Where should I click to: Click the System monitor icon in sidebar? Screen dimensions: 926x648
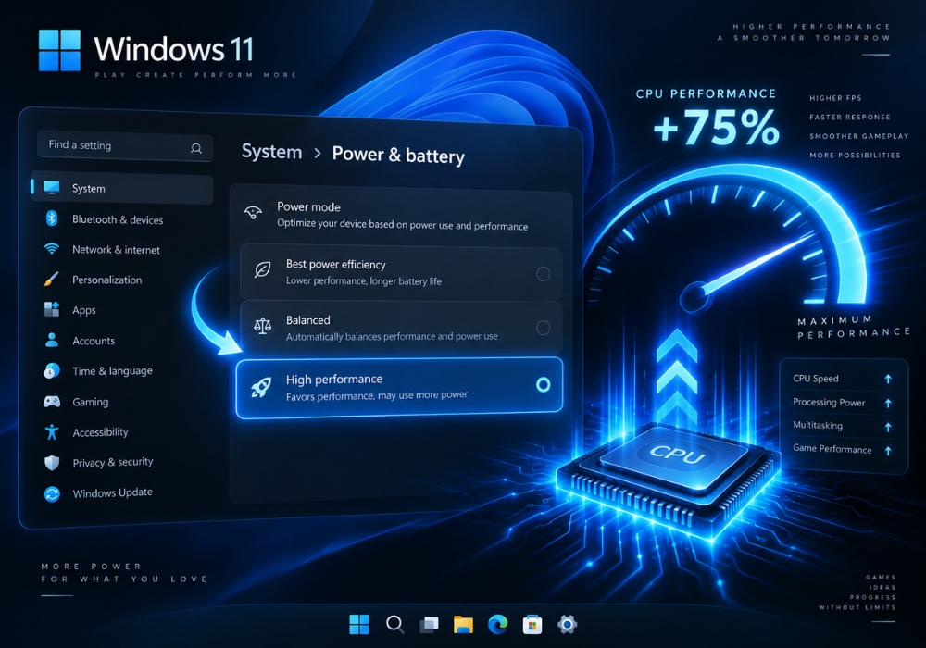pos(52,188)
